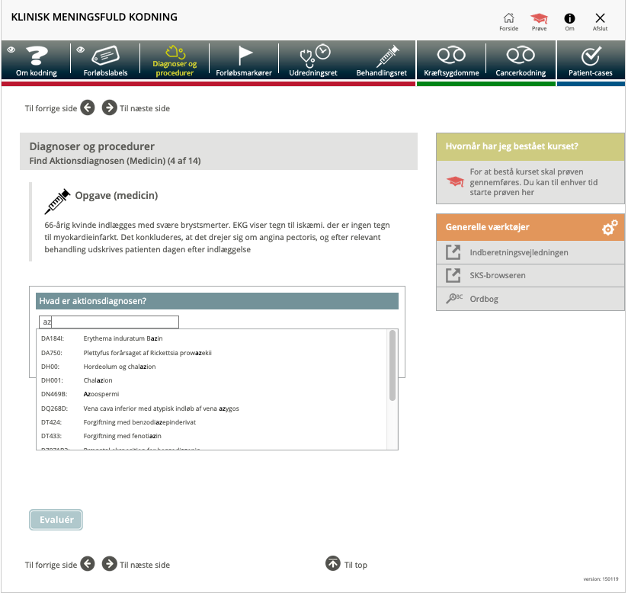Select DH001 Chalazion suggestion
The width and height of the screenshot is (628, 596).
click(x=213, y=380)
